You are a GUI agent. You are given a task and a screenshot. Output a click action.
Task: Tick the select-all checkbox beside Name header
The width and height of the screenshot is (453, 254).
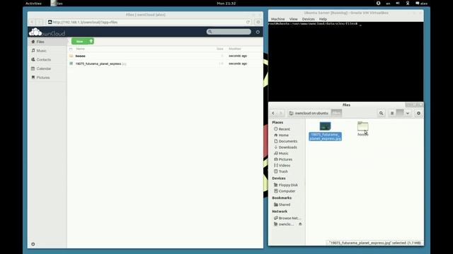click(x=71, y=49)
